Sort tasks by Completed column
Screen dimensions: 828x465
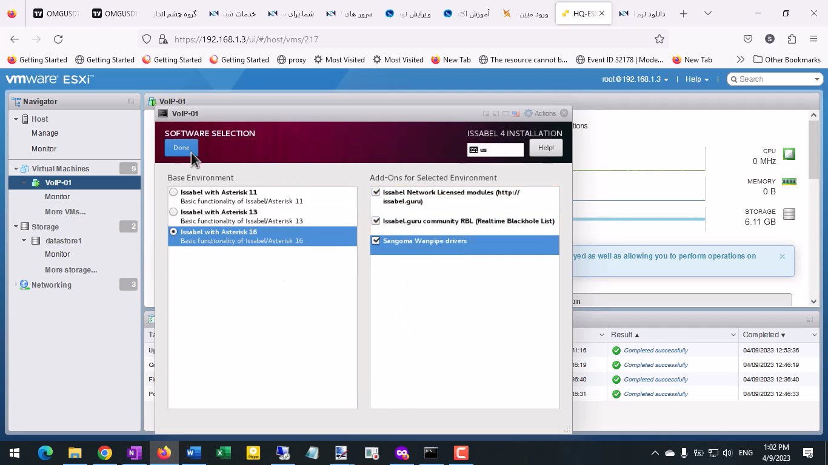click(764, 335)
